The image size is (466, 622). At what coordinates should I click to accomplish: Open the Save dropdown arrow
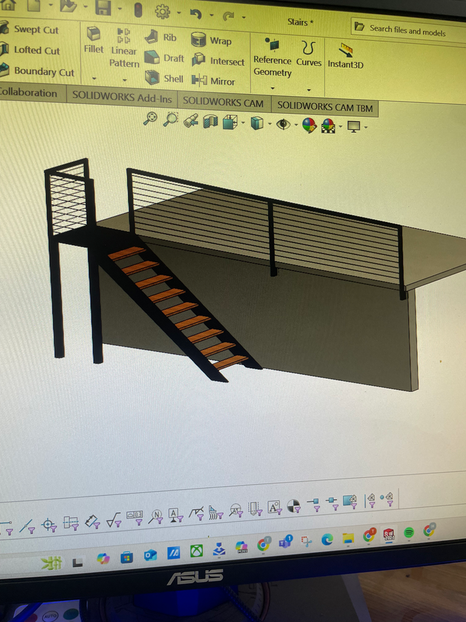pyautogui.click(x=120, y=8)
